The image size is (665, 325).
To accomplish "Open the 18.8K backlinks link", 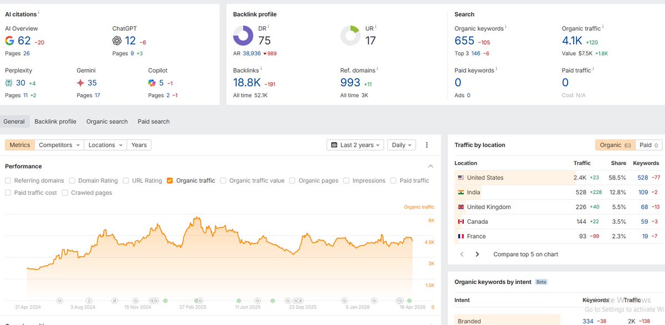I will 247,83.
